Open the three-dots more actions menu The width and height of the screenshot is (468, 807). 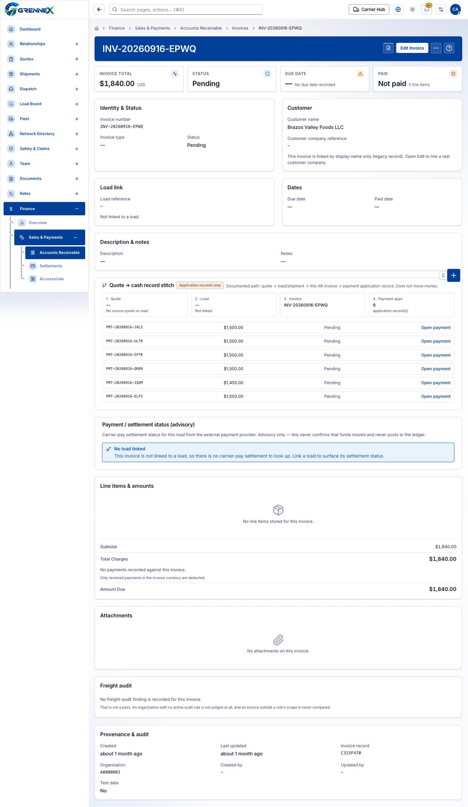point(436,48)
